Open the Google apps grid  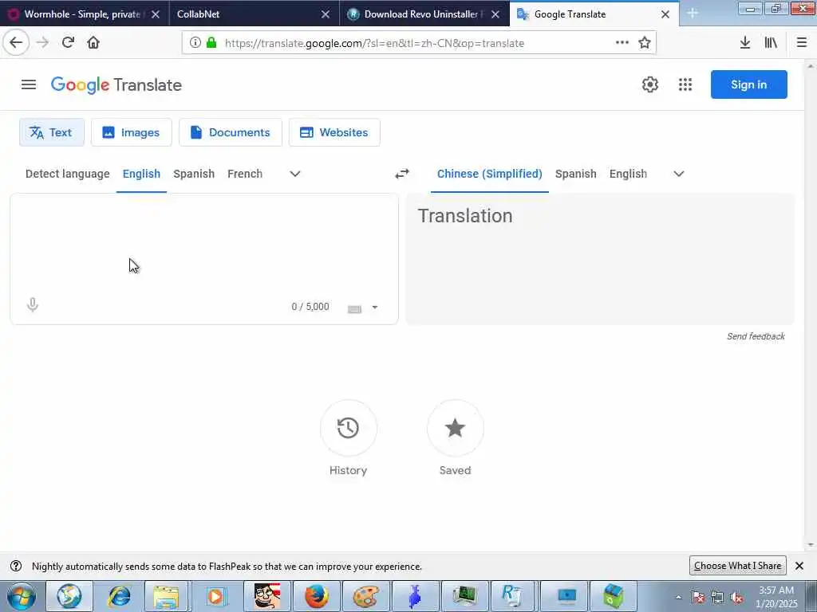[685, 84]
